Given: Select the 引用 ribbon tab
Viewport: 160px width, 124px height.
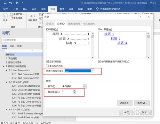Looking at the screenshot, I should click(x=52, y=9).
